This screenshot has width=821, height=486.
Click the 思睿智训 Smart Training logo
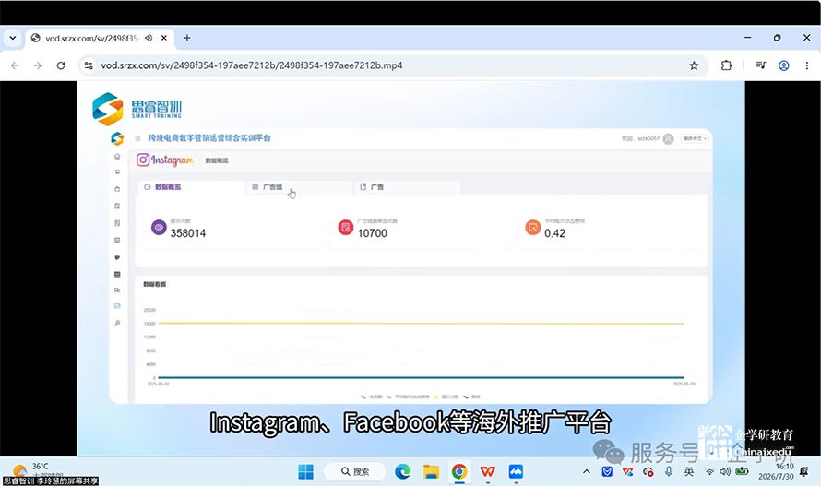tap(137, 109)
